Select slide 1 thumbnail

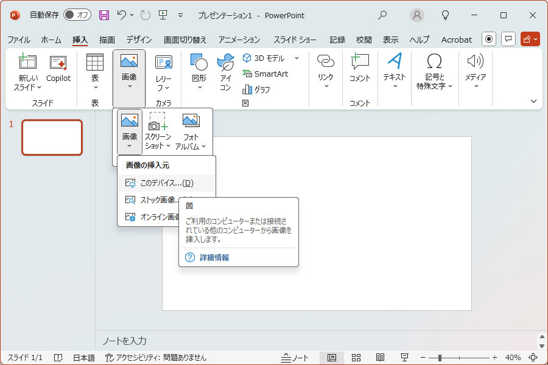(52, 137)
